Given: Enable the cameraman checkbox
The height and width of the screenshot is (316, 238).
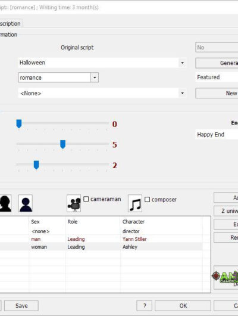Looking at the screenshot, I should pos(86,199).
